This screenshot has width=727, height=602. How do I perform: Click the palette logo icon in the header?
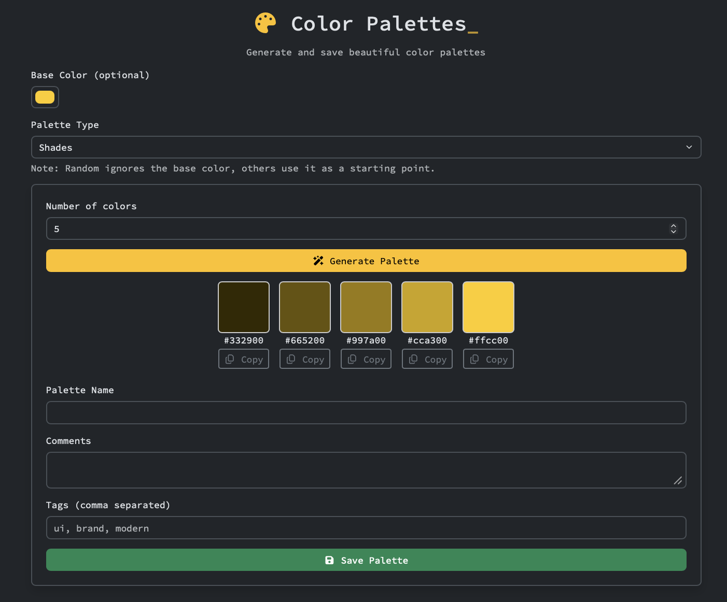click(x=265, y=23)
